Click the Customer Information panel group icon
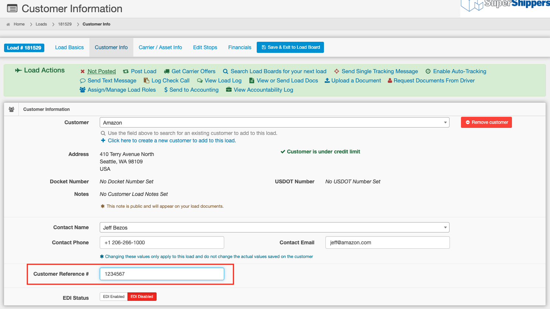550x309 pixels. 11,109
